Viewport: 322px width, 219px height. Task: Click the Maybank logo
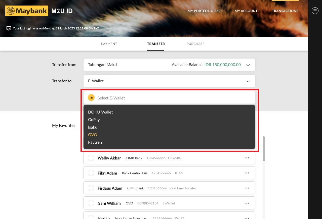pyautogui.click(x=27, y=11)
